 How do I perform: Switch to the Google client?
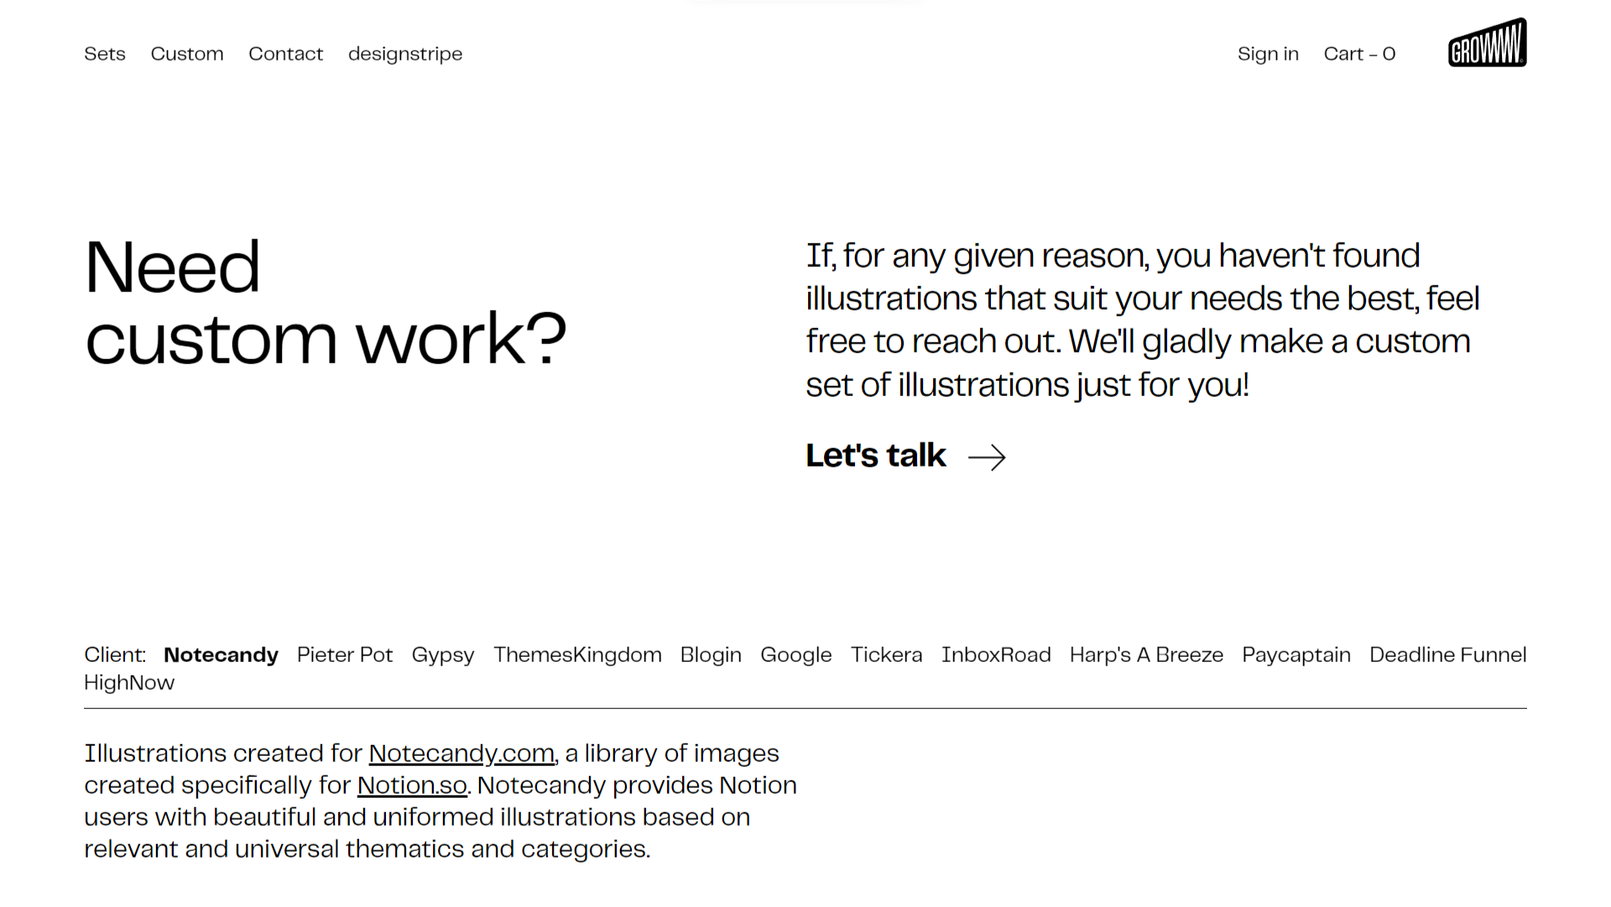(796, 654)
